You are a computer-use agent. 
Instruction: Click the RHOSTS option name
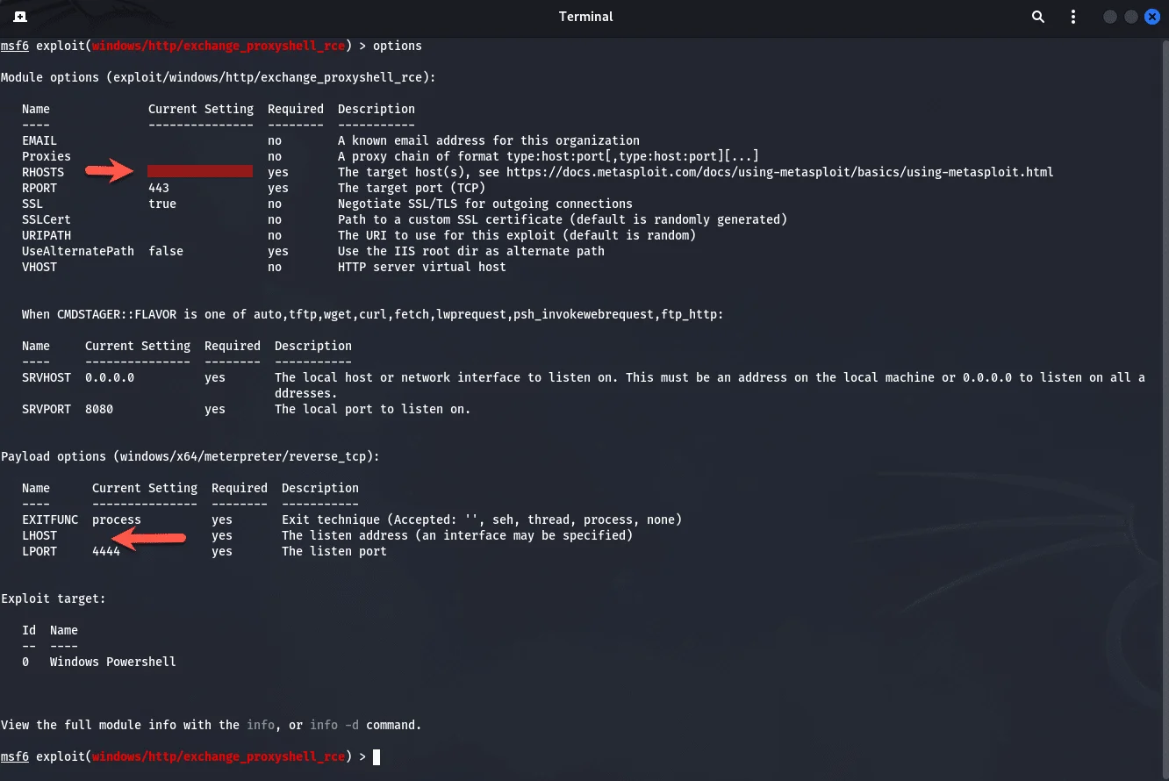[x=43, y=172]
